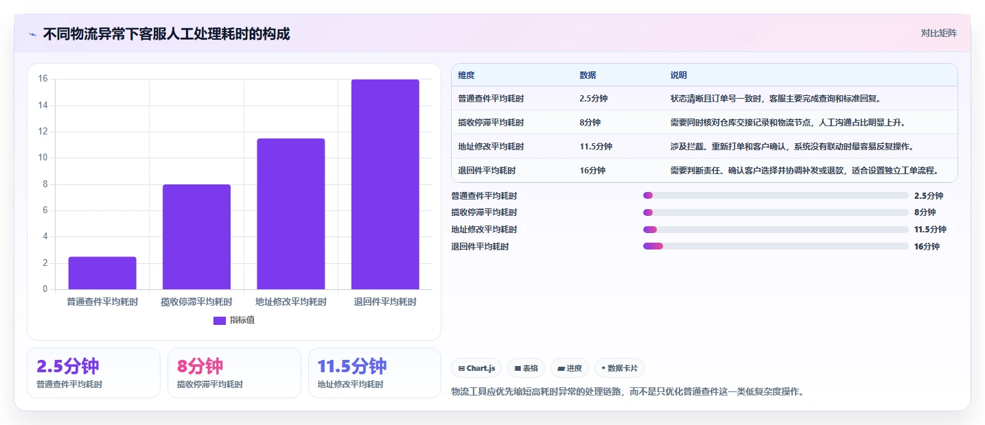Open the 8分钟 data card

pyautogui.click(x=234, y=373)
